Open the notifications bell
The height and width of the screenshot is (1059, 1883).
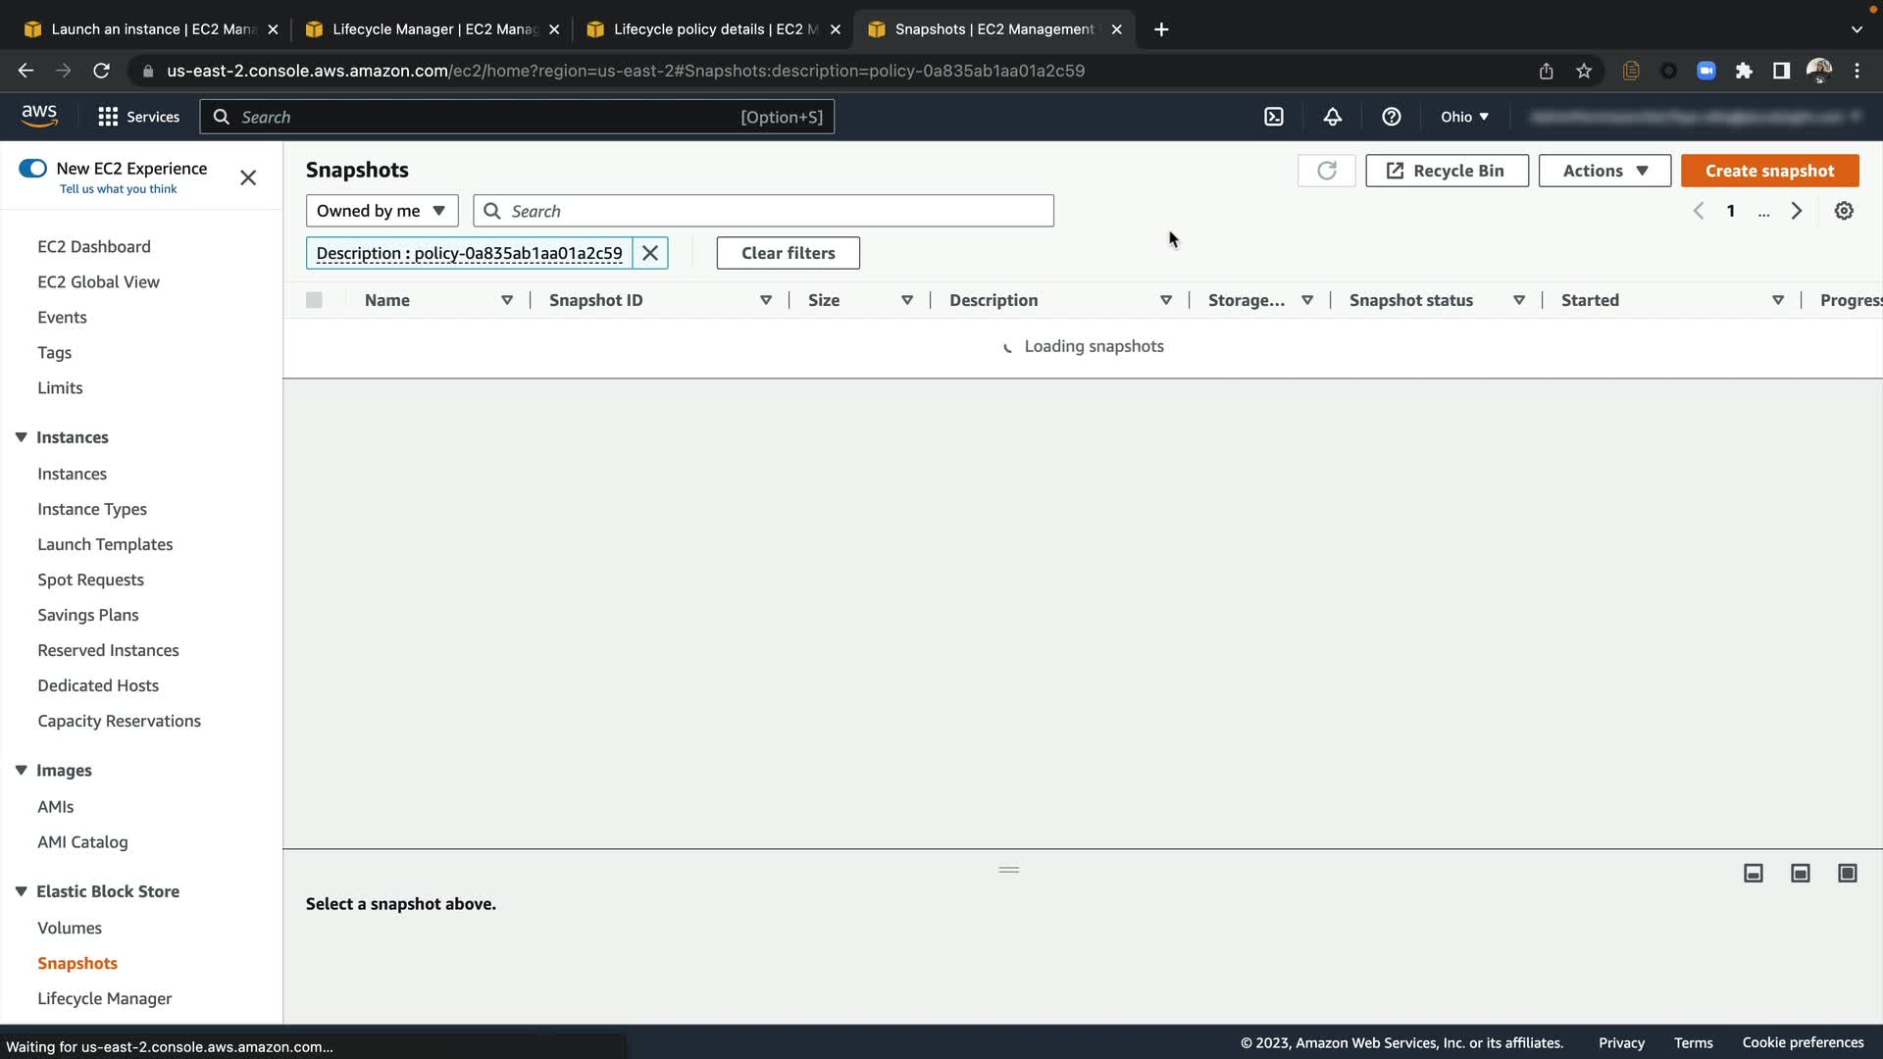(1332, 117)
